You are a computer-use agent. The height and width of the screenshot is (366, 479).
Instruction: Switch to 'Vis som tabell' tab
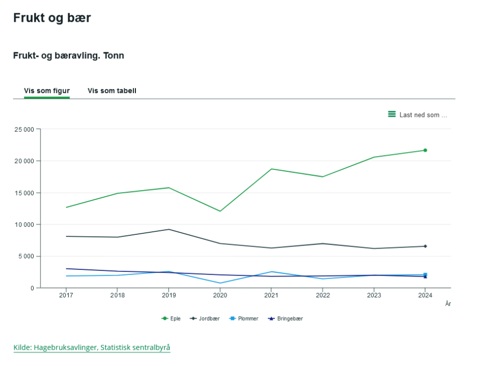point(112,90)
